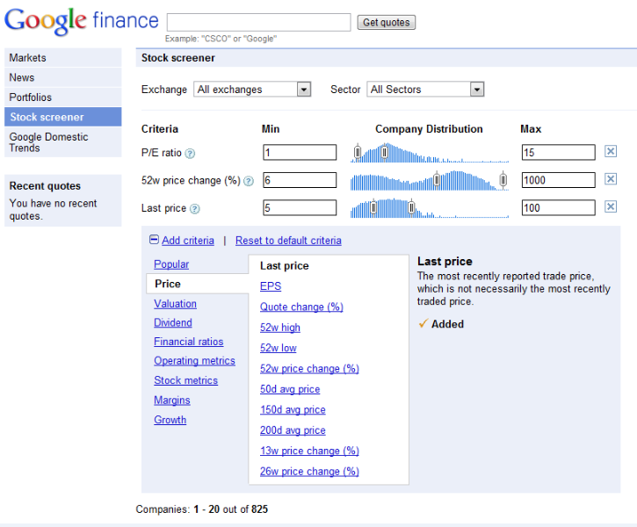The width and height of the screenshot is (637, 527).
Task: Click the Last price left slider handle
Action: point(373,207)
